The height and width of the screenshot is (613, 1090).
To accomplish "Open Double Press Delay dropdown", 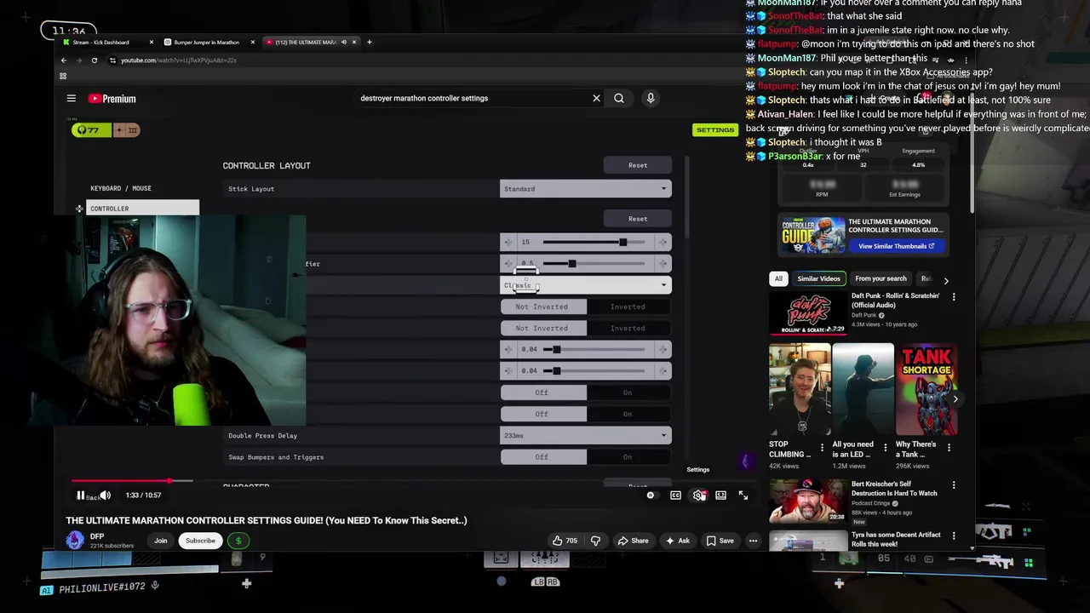I will (586, 436).
